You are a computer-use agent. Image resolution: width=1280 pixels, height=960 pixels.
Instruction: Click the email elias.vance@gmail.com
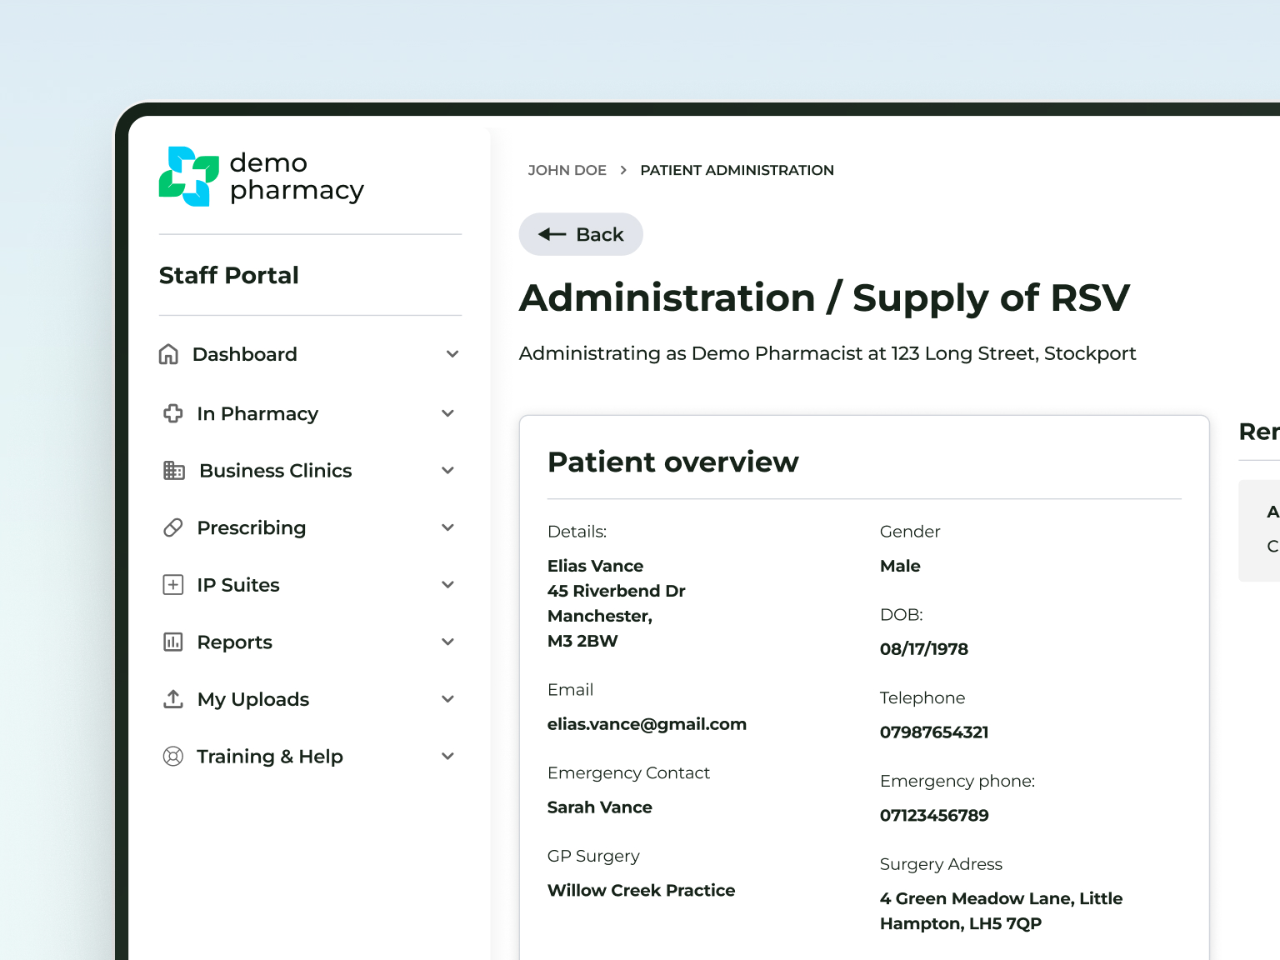click(x=647, y=723)
